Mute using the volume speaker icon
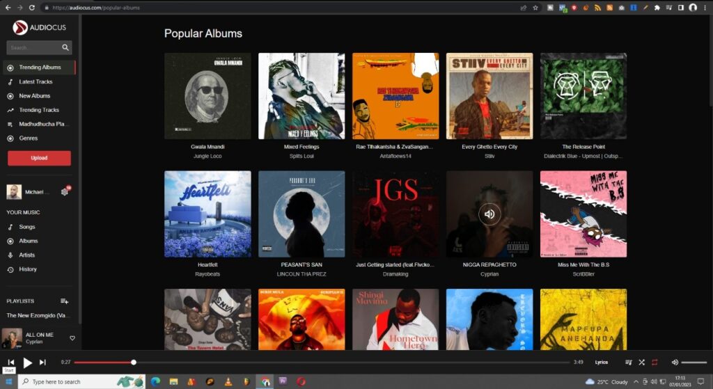 pyautogui.click(x=675, y=362)
